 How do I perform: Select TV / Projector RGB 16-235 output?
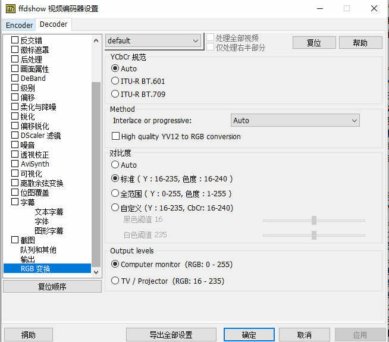point(115,281)
